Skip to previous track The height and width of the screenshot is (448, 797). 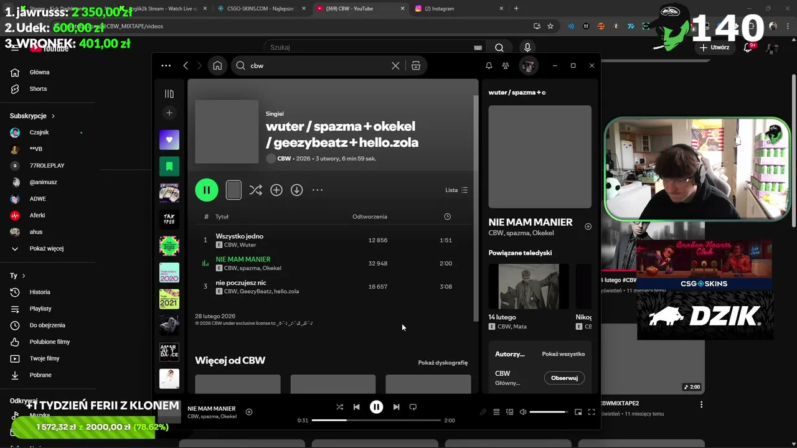pyautogui.click(x=356, y=407)
